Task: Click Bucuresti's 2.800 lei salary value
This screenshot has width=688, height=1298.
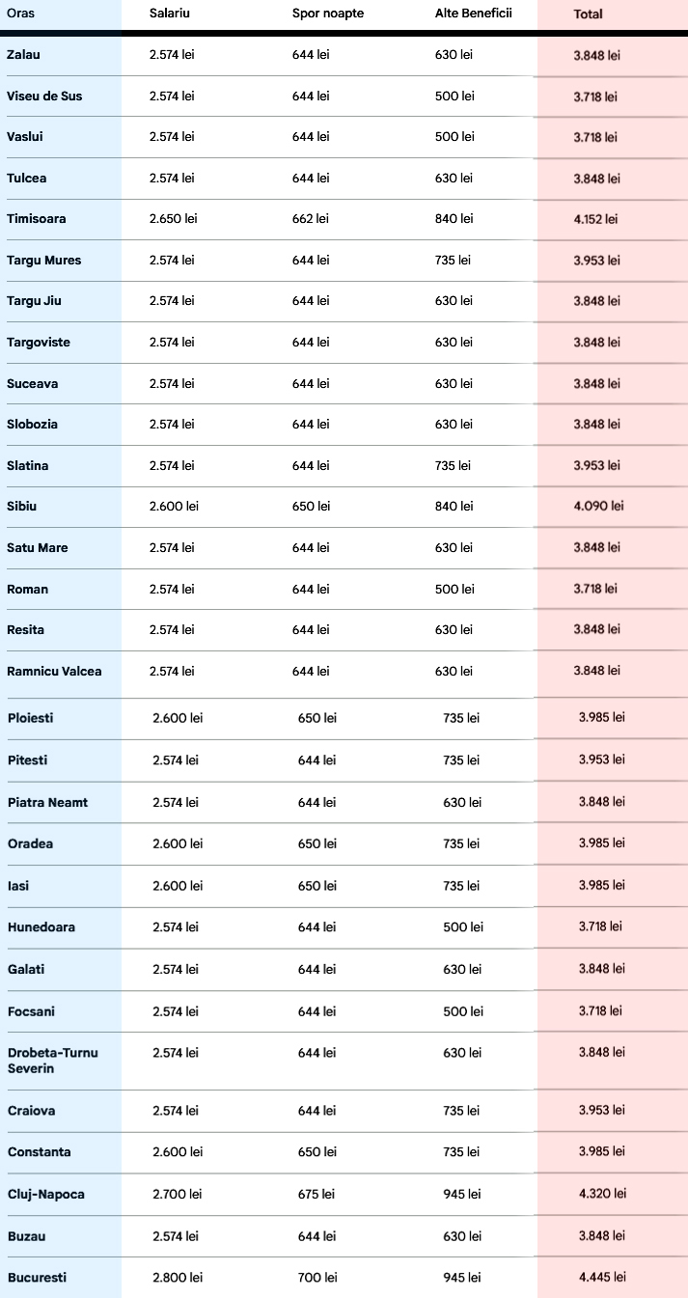Action: click(178, 1278)
